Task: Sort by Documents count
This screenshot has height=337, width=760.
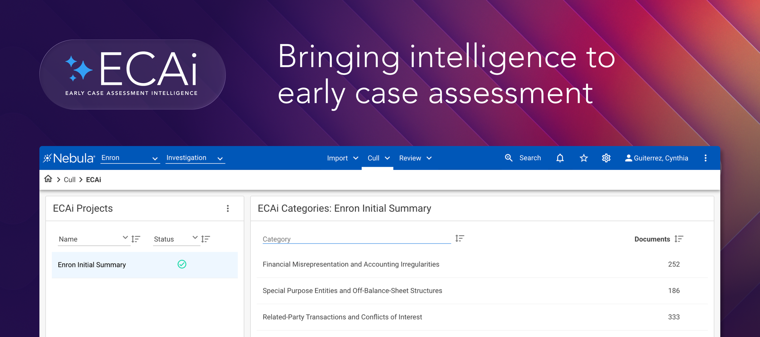Action: pos(679,239)
